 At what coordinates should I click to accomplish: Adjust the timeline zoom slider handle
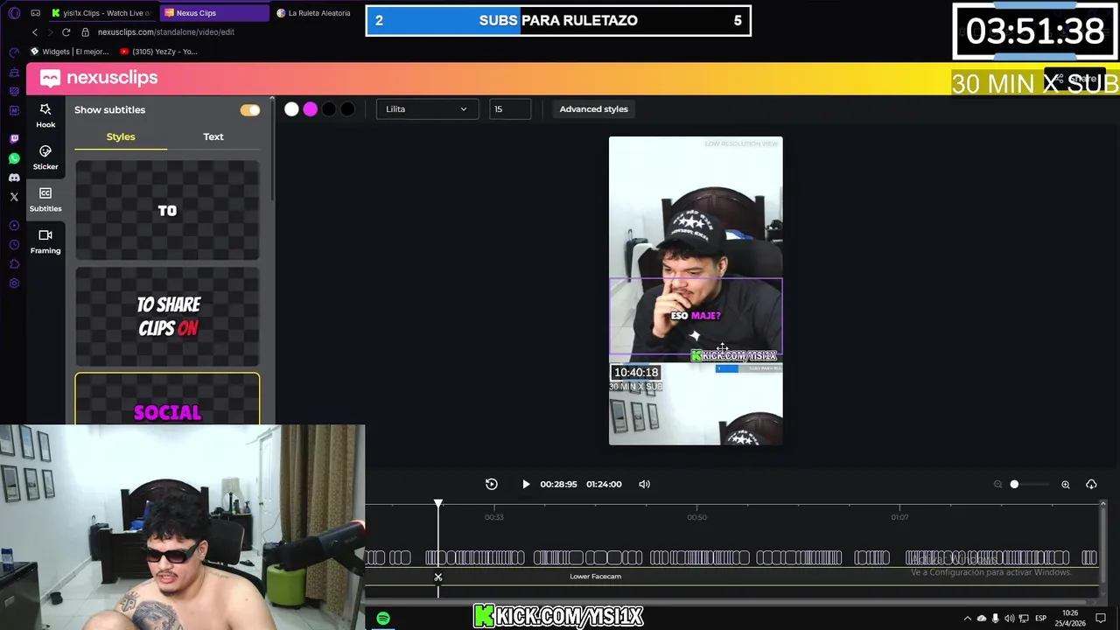(x=1014, y=485)
